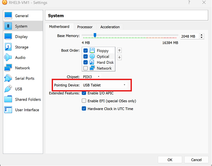The height and width of the screenshot is (166, 212).
Task: Select Audio label in settings list
Action: (20, 58)
